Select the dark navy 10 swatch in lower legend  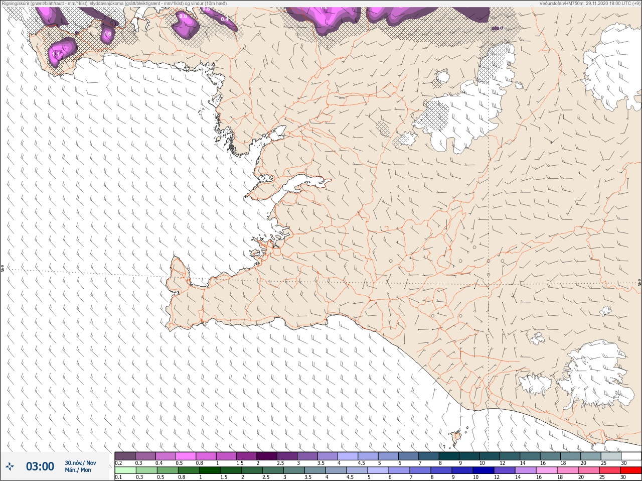[483, 470]
